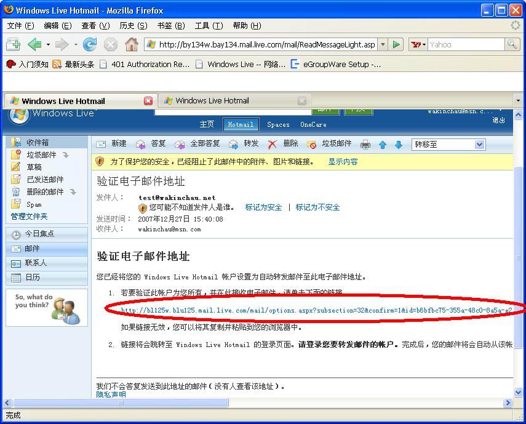Expand the URL bar history dropdown
Image resolution: width=526 pixels, height=424 pixels.
click(383, 44)
